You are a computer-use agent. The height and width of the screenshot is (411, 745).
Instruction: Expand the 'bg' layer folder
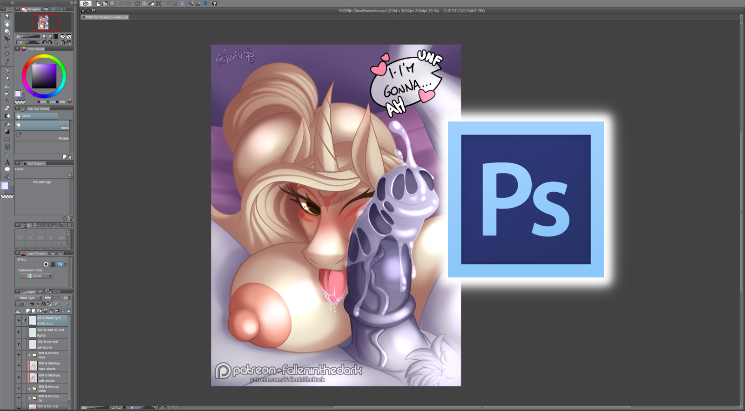click(29, 398)
